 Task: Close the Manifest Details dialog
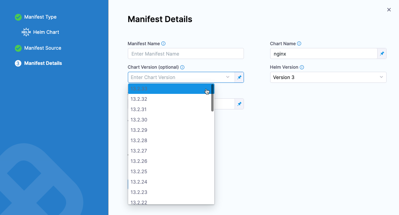pyautogui.click(x=389, y=10)
